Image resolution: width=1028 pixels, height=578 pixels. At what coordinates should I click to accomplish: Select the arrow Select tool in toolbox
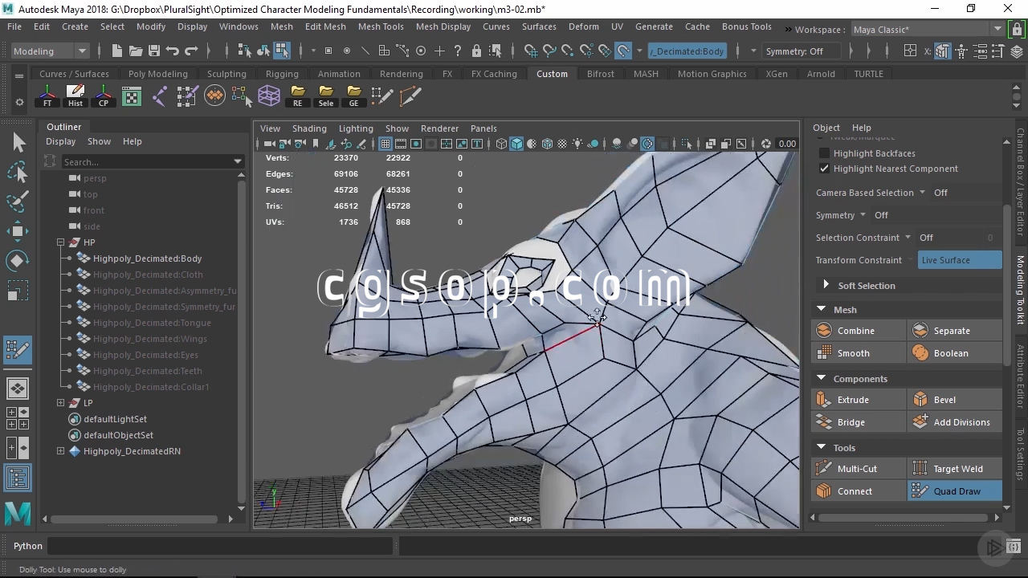click(18, 143)
